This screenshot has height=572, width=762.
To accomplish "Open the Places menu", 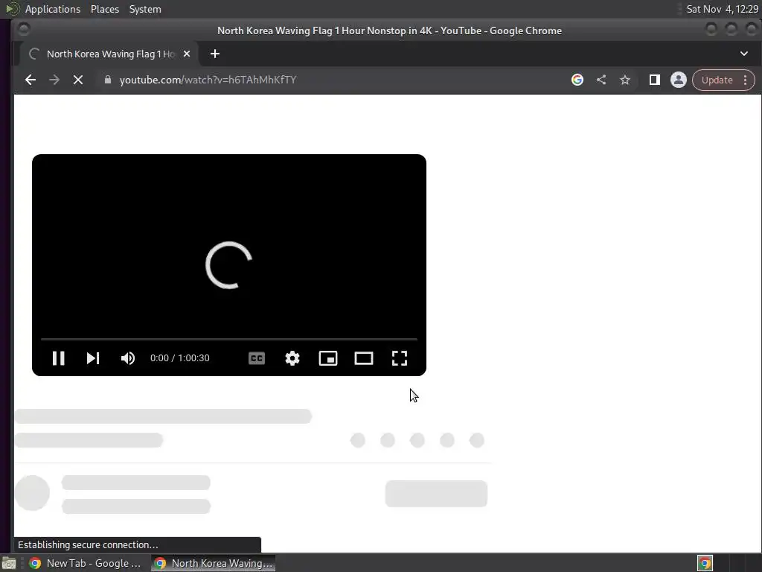I will (104, 9).
